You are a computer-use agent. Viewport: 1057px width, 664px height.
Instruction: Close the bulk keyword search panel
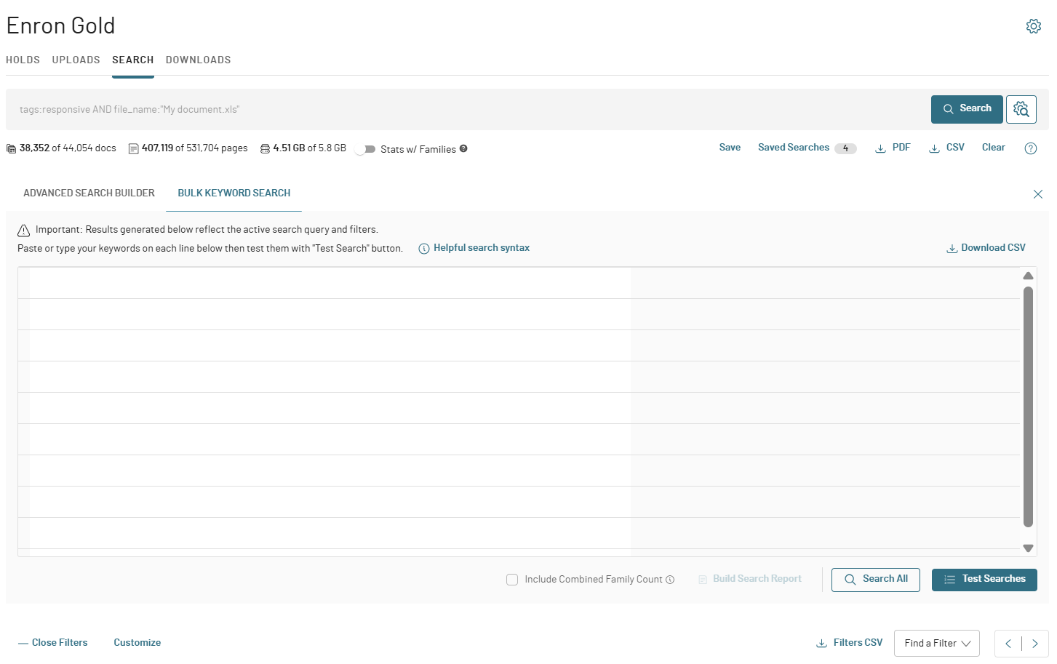pos(1037,194)
